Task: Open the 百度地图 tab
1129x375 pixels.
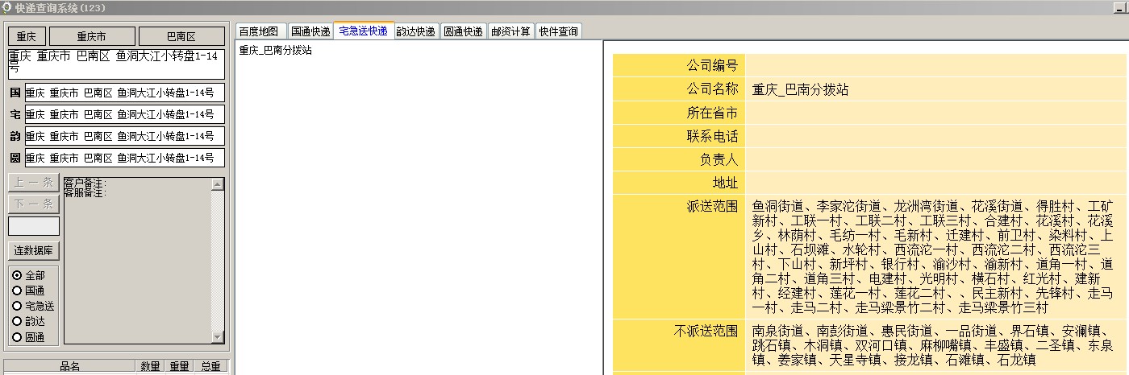Action: coord(260,31)
